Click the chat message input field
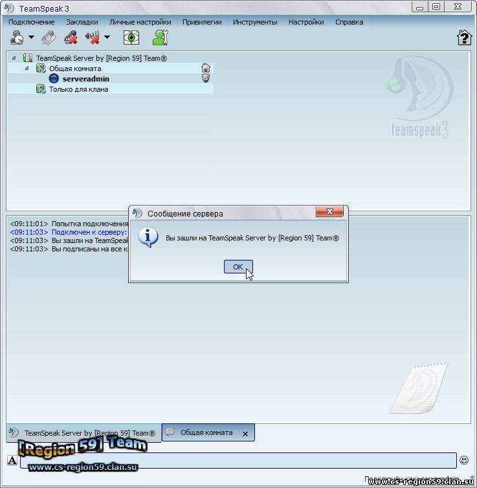Image resolution: width=477 pixels, height=488 pixels. pos(238,460)
